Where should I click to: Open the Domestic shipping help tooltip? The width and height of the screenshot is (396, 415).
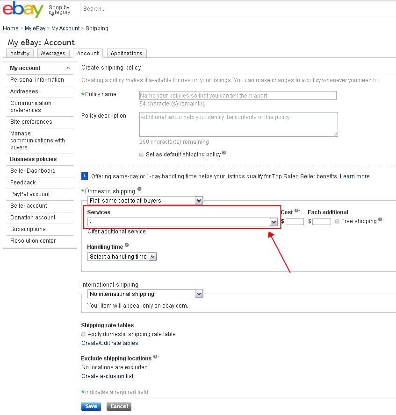tap(139, 189)
